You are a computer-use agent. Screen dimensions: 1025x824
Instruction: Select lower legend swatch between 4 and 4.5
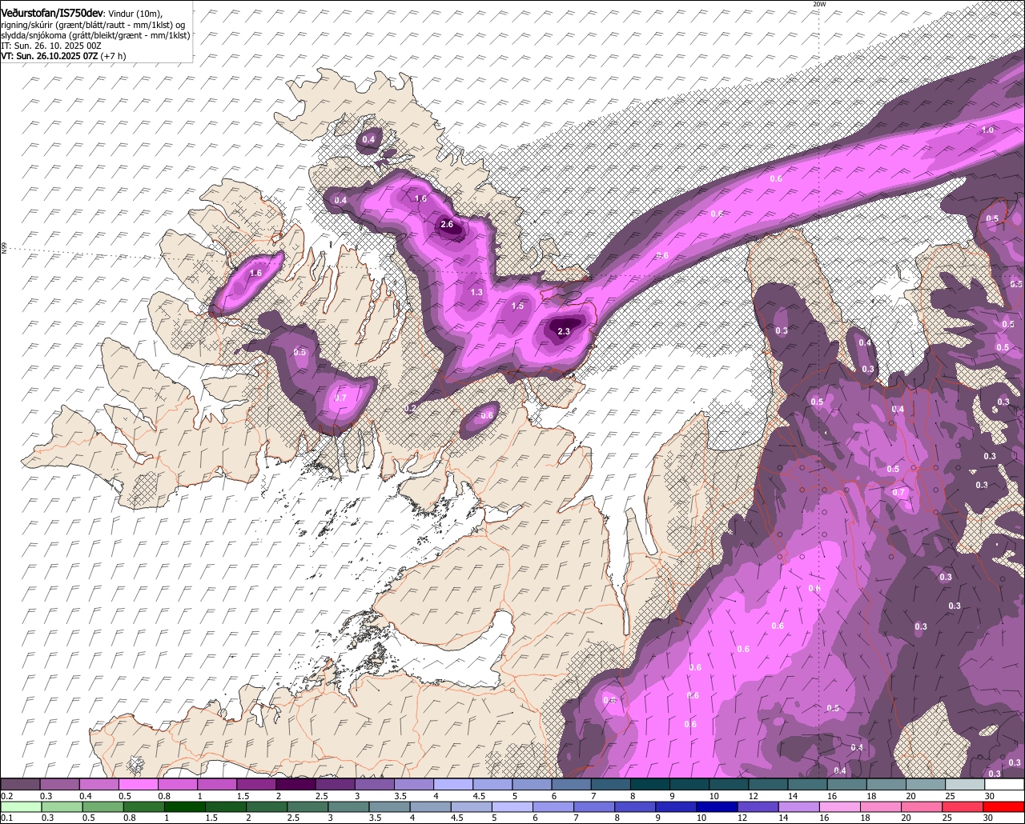[432, 806]
